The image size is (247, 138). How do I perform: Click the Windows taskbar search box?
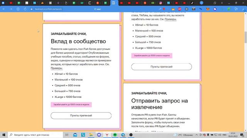[35, 135]
